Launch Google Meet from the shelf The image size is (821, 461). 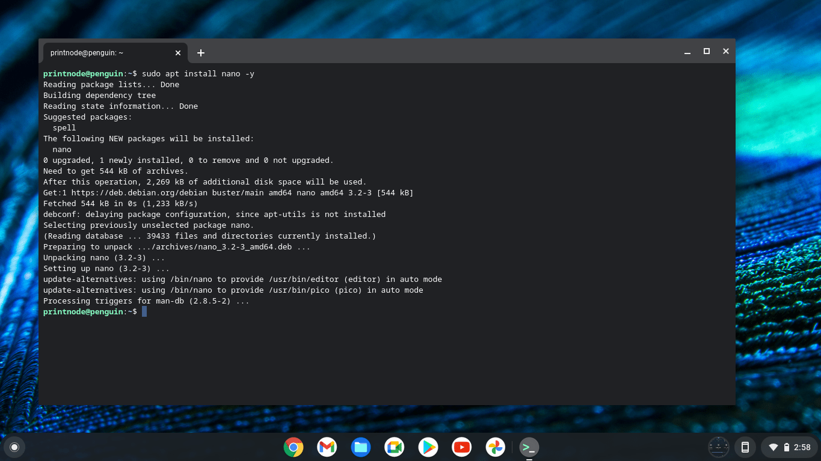(395, 447)
